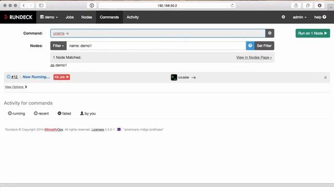The width and height of the screenshot is (334, 187).
Task: Click the node filter text field
Action: click(x=156, y=46)
